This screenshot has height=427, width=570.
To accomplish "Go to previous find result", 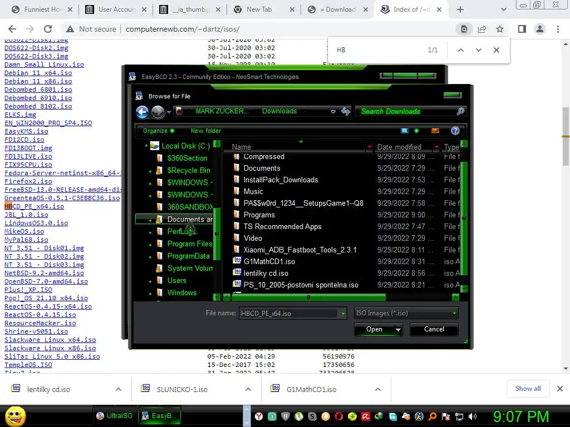I will [460, 50].
